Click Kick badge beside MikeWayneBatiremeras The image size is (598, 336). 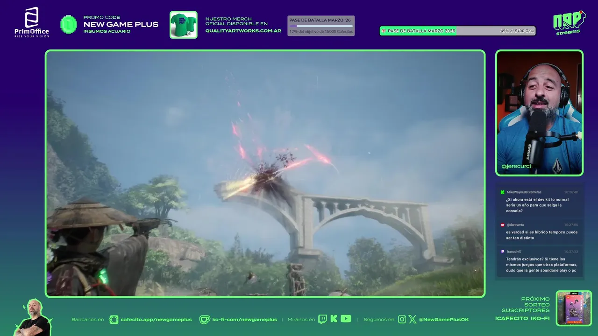click(502, 192)
